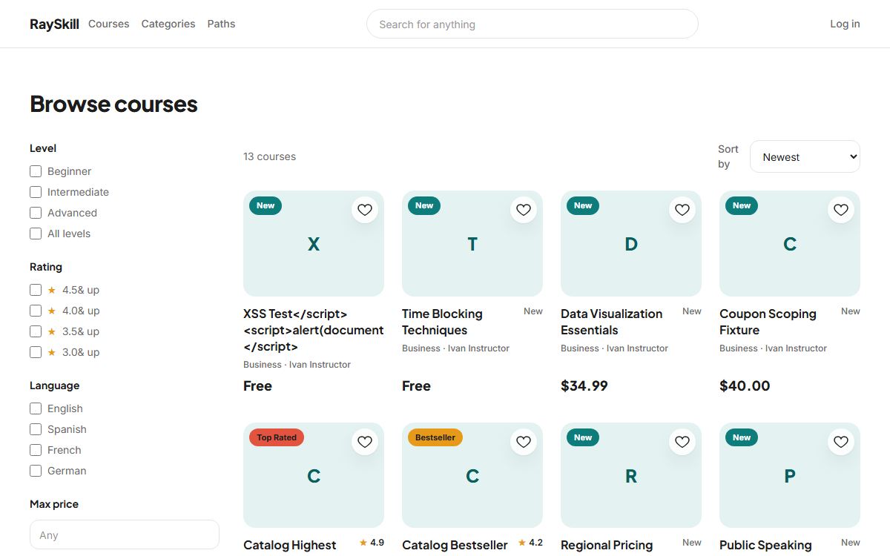Viewport: 890px width, 556px height.
Task: Click the P thumbnail of Public Speaking course
Action: tap(790, 475)
